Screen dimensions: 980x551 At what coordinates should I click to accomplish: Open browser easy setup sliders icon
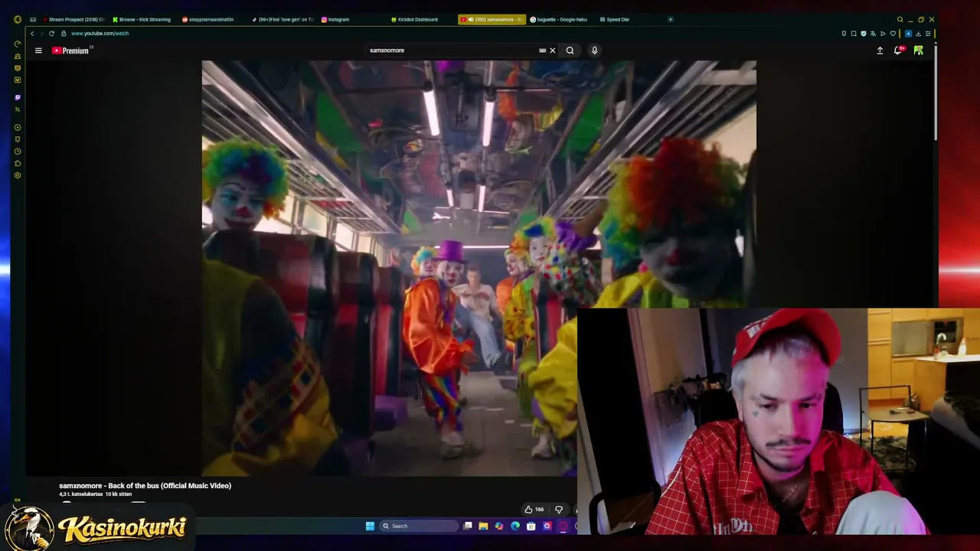pos(928,34)
